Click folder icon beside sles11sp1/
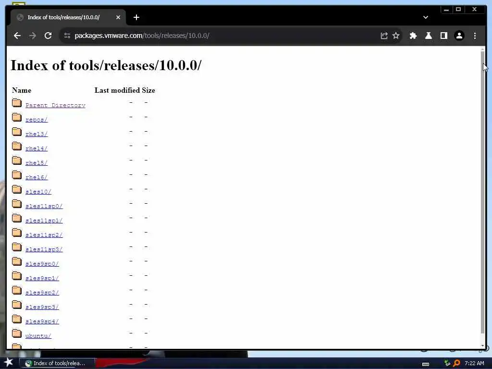 coord(17,219)
